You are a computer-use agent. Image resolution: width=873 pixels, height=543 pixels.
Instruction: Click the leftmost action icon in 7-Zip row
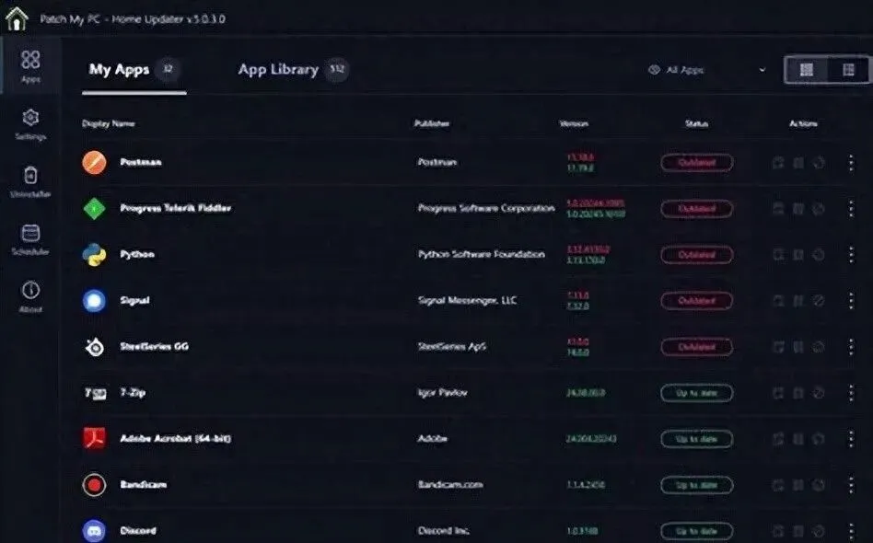778,393
